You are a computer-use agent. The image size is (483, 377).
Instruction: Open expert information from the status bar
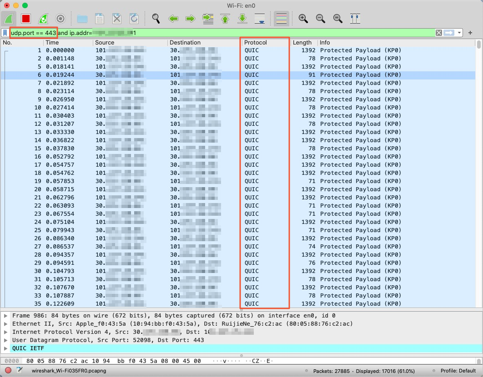pos(8,371)
